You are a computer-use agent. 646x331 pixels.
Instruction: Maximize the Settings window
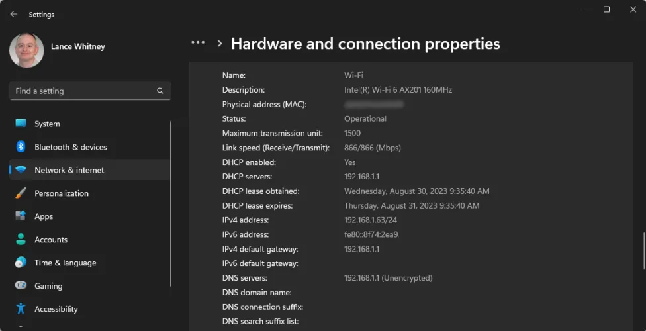pos(606,9)
